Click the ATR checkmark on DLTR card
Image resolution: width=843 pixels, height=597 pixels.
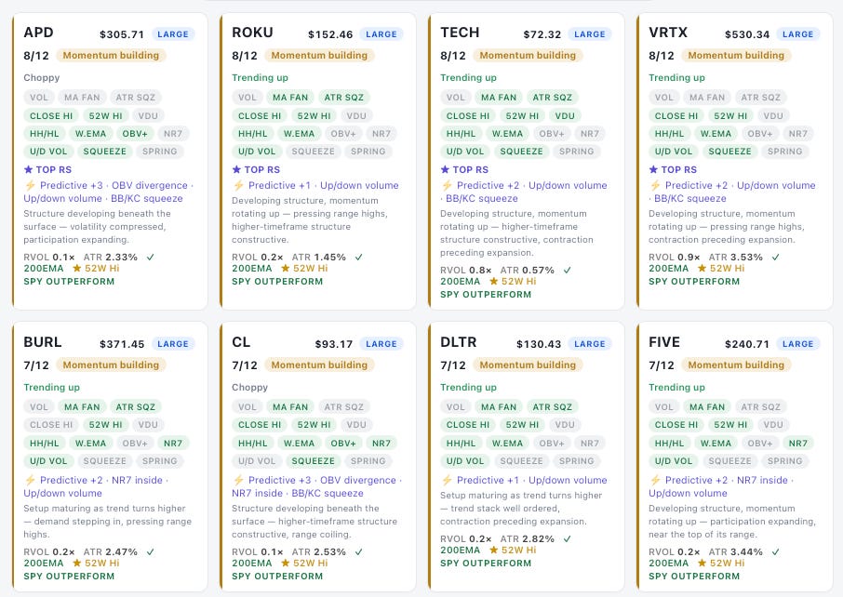pos(568,538)
